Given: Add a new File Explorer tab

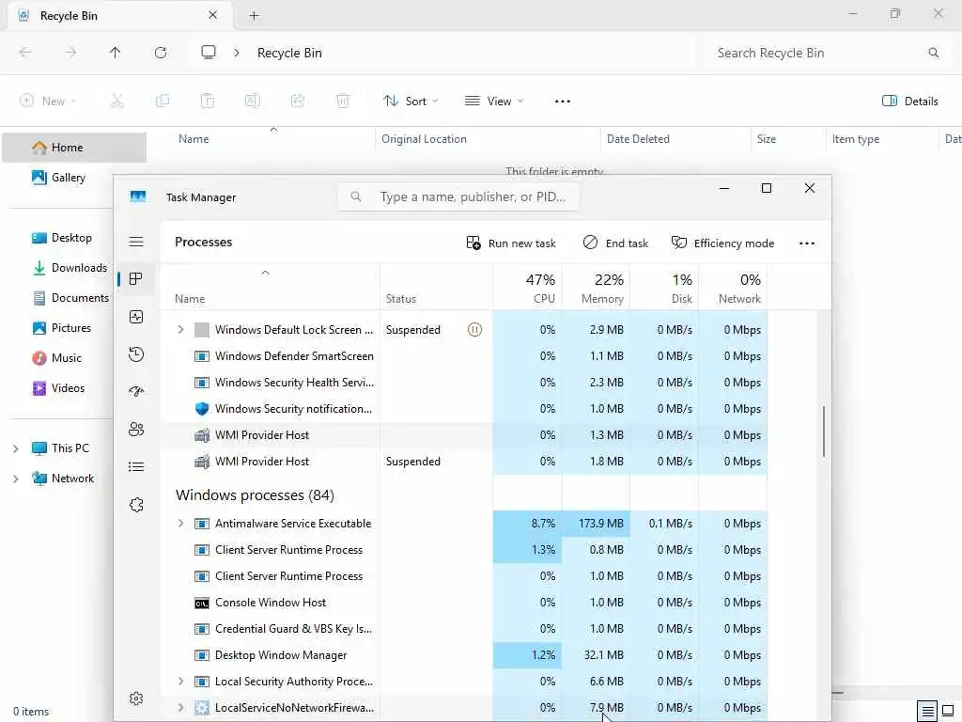Looking at the screenshot, I should [x=254, y=16].
